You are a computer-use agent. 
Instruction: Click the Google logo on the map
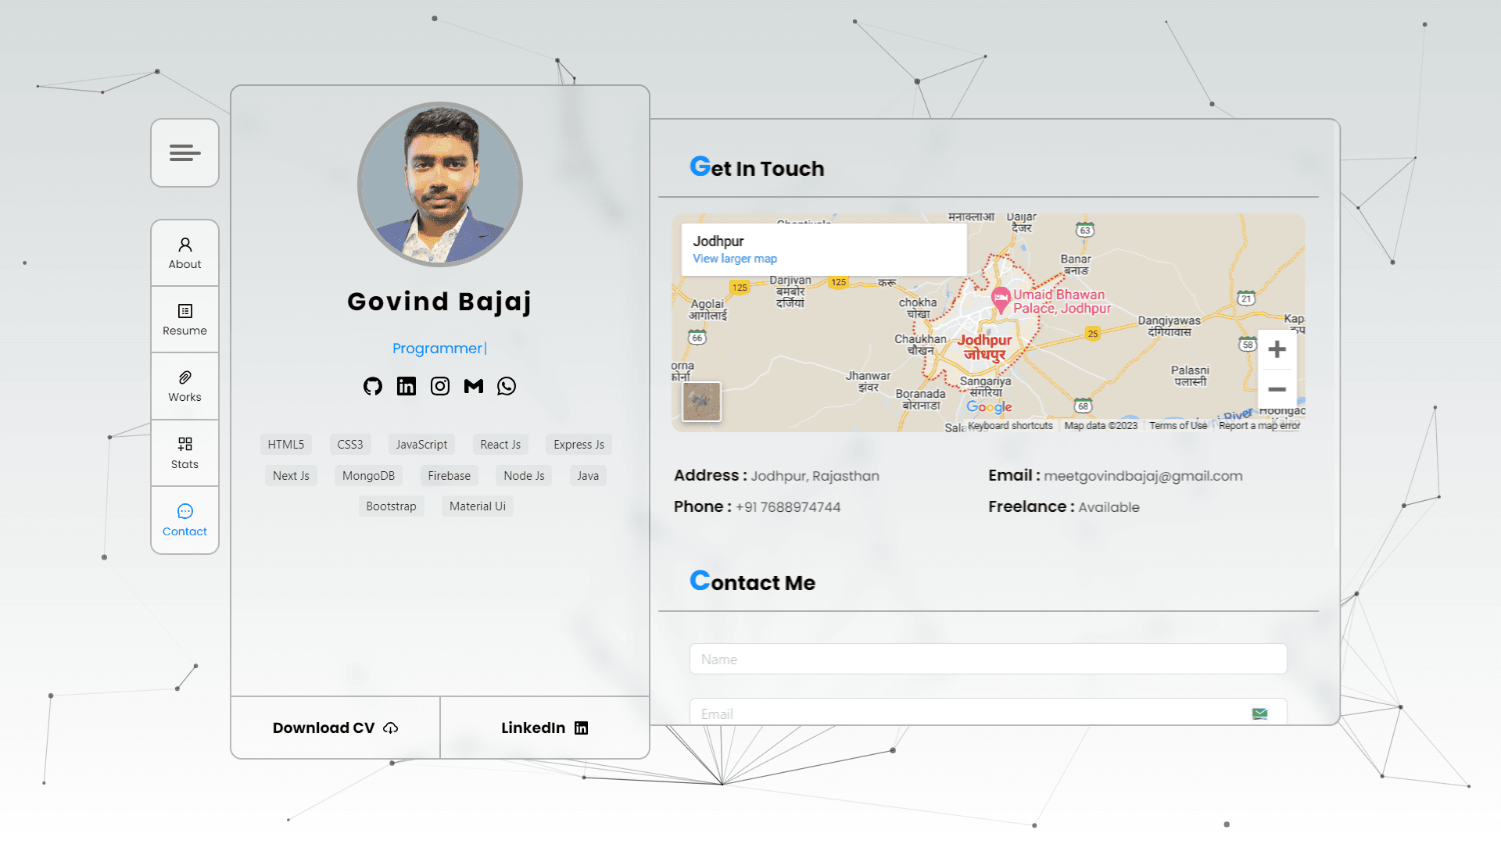tap(989, 406)
